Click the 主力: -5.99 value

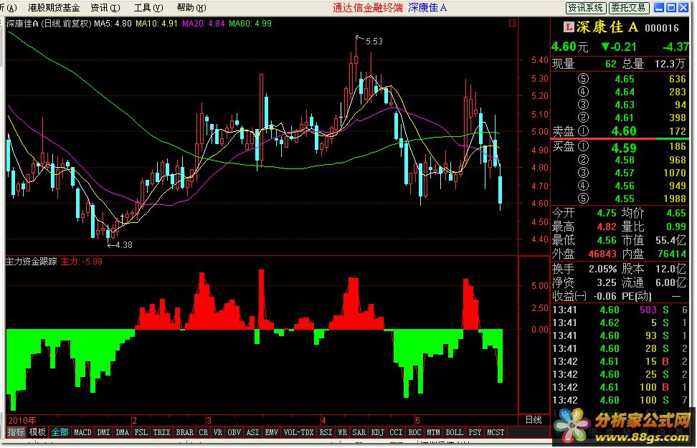(82, 262)
